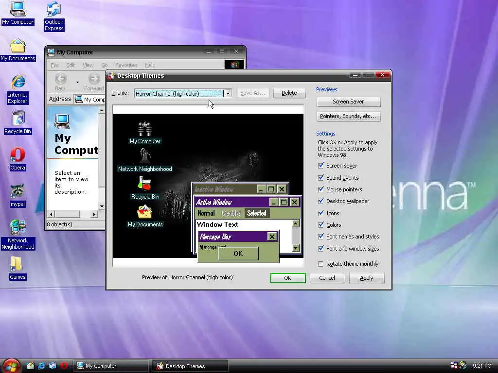498x373 pixels.
Task: Launch Outlook Express from quick launch
Action: click(x=53, y=366)
